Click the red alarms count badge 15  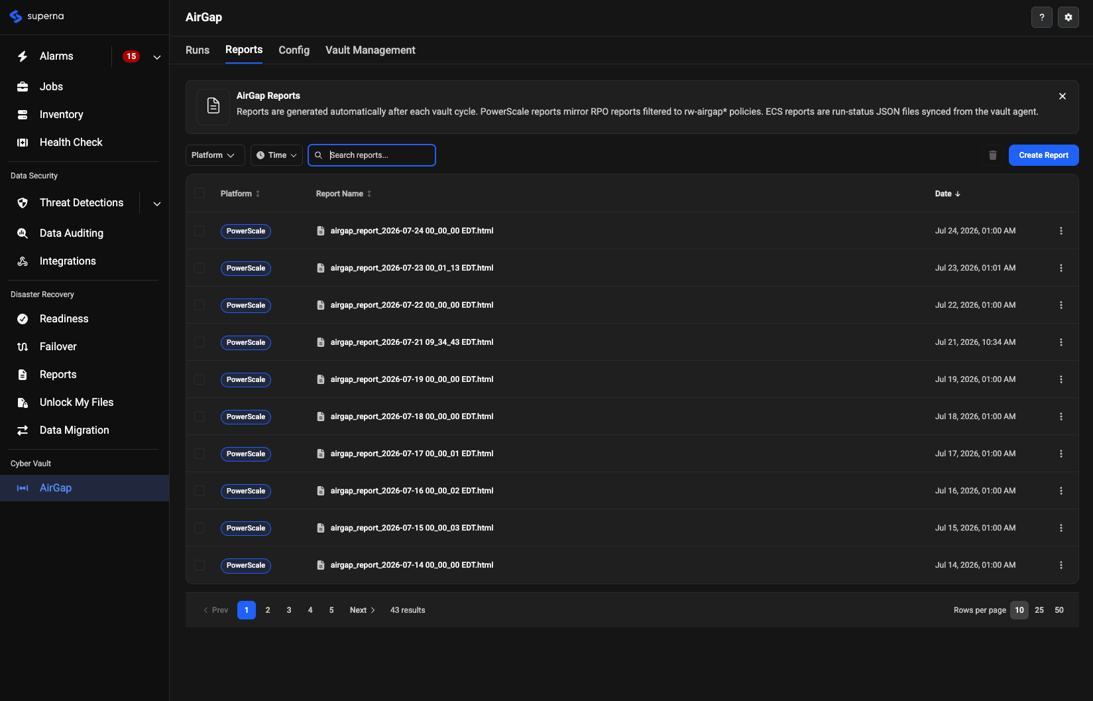[x=131, y=56]
